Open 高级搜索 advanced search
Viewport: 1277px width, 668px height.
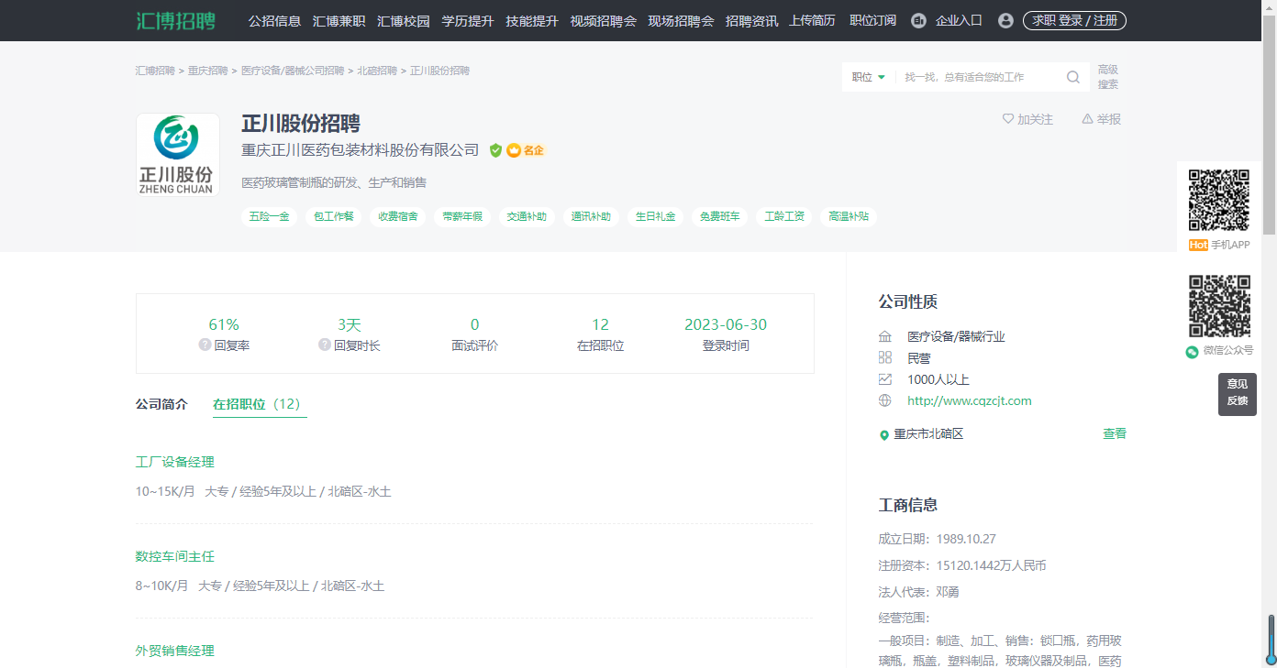(x=1108, y=77)
